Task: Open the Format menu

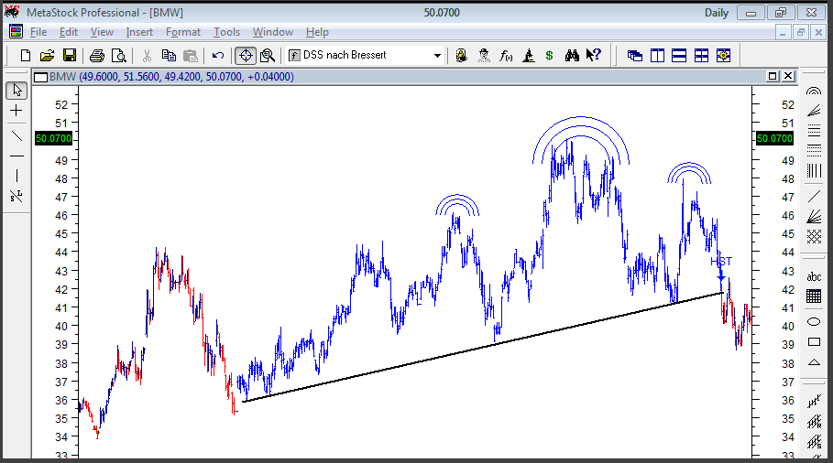Action: pyautogui.click(x=182, y=32)
